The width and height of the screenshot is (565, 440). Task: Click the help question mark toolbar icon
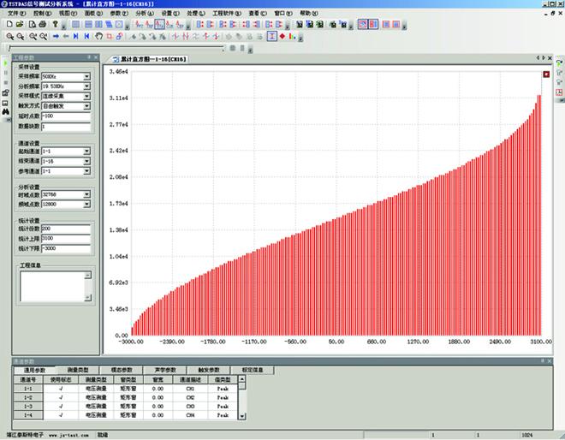[55, 25]
